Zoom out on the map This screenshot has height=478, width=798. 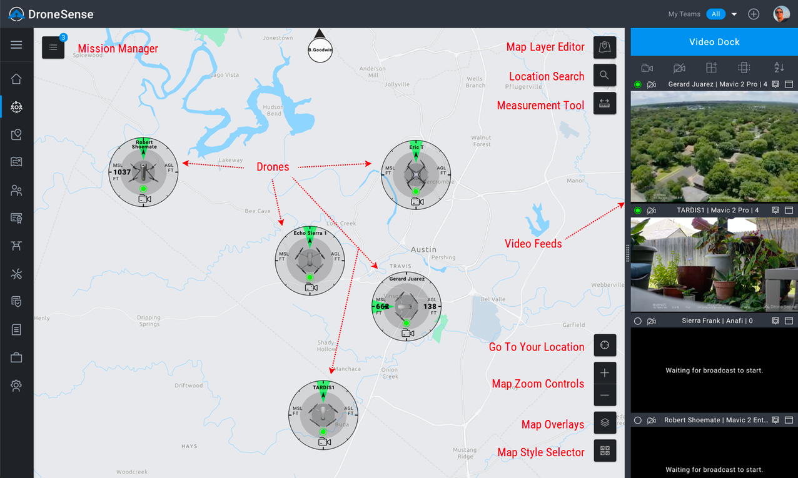point(604,396)
